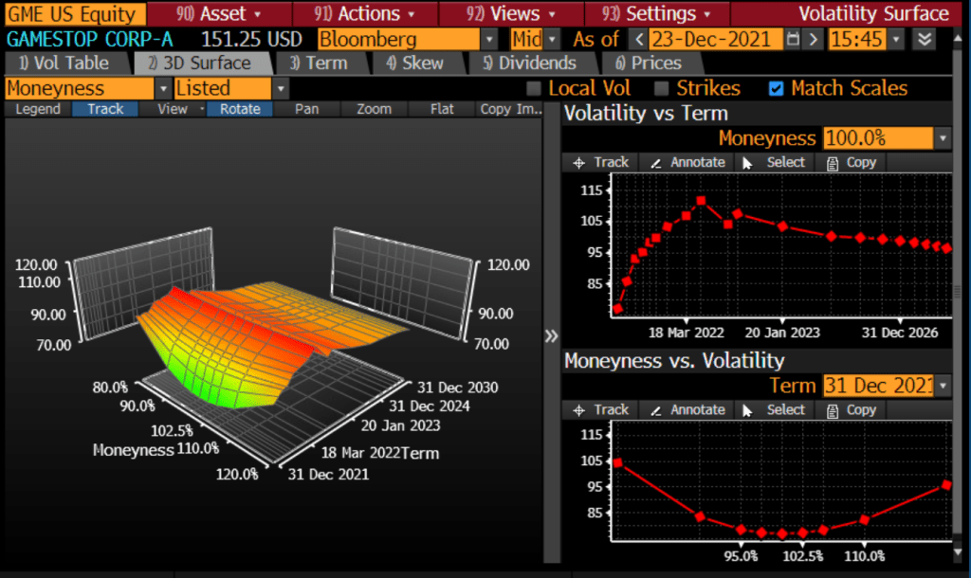The height and width of the screenshot is (578, 971).
Task: Open the Term 31 Dec 2021 dropdown
Action: pos(942,386)
